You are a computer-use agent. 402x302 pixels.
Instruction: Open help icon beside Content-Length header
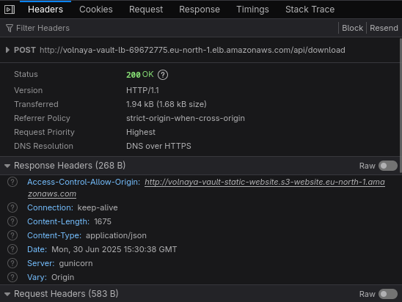[x=12, y=221]
